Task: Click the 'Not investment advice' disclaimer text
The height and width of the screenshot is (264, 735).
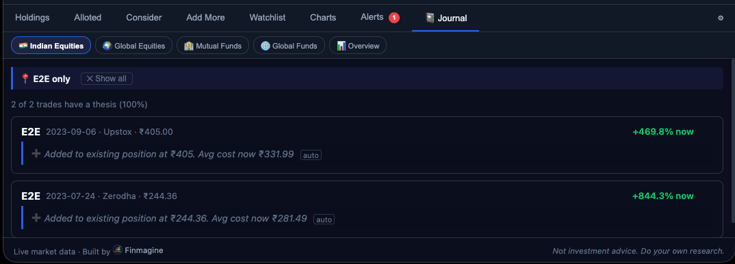Action: point(638,252)
